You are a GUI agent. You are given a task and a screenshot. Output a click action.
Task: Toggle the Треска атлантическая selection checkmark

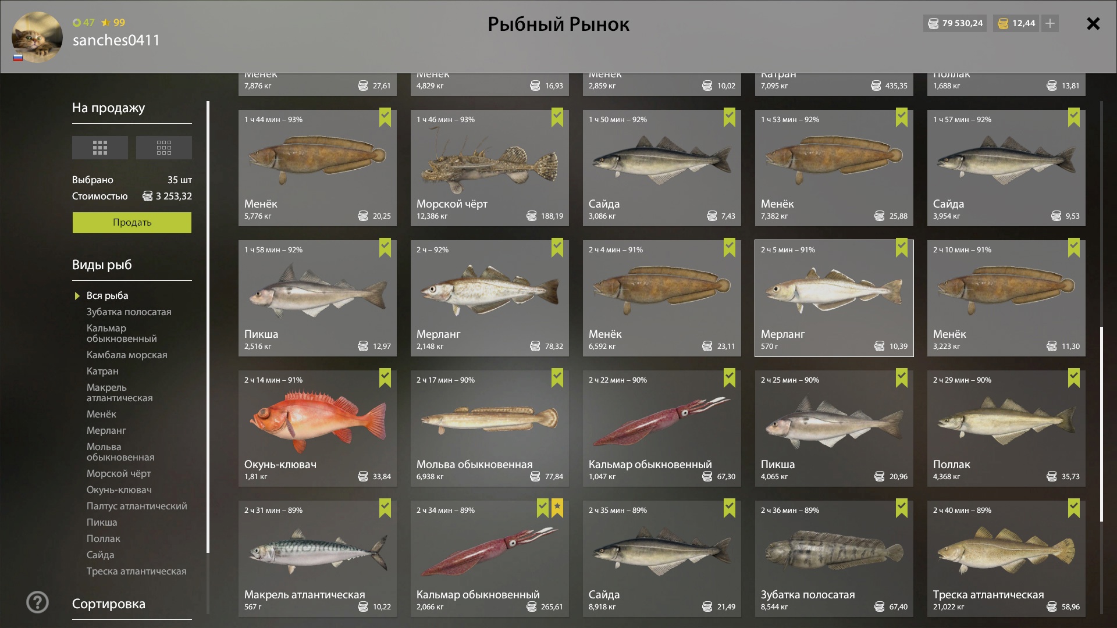pyautogui.click(x=1074, y=508)
